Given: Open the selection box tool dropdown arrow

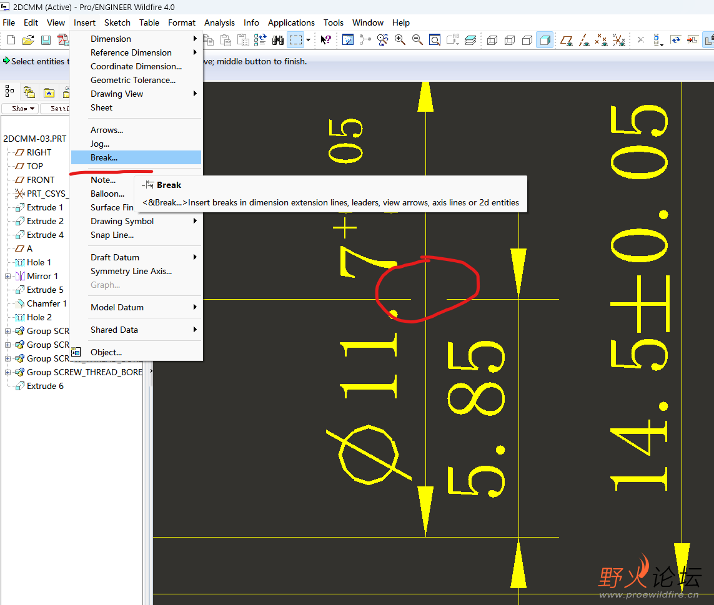Looking at the screenshot, I should click(309, 40).
